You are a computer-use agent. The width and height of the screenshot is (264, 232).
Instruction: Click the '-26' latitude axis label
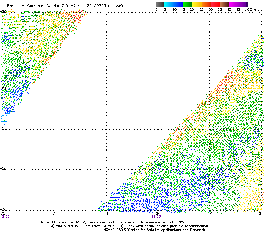[4, 128]
